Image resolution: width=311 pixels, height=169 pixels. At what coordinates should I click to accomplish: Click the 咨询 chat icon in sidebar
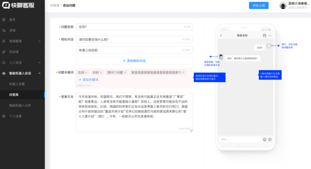coord(4,30)
